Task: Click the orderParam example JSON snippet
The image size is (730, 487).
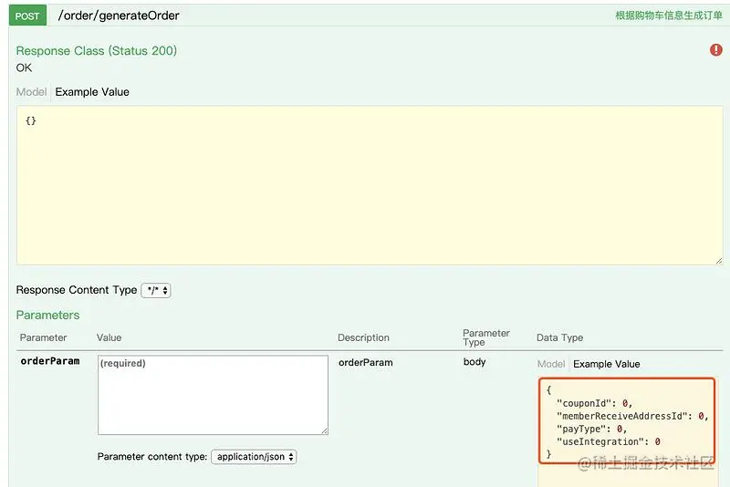Action: coord(627,421)
